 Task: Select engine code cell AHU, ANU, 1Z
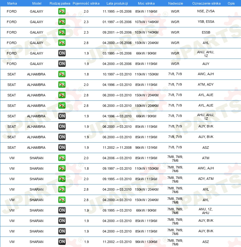[206, 117]
